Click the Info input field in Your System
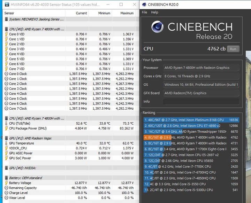This screenshot has height=203, width=251. 201,102
